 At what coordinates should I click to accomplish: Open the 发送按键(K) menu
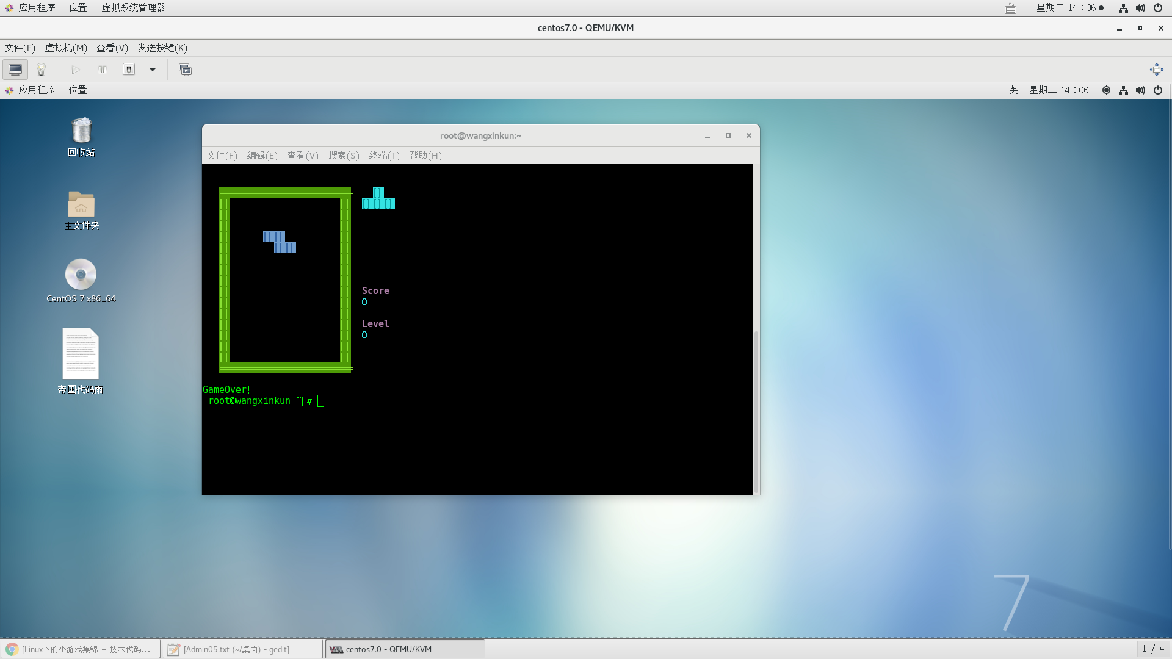point(162,48)
